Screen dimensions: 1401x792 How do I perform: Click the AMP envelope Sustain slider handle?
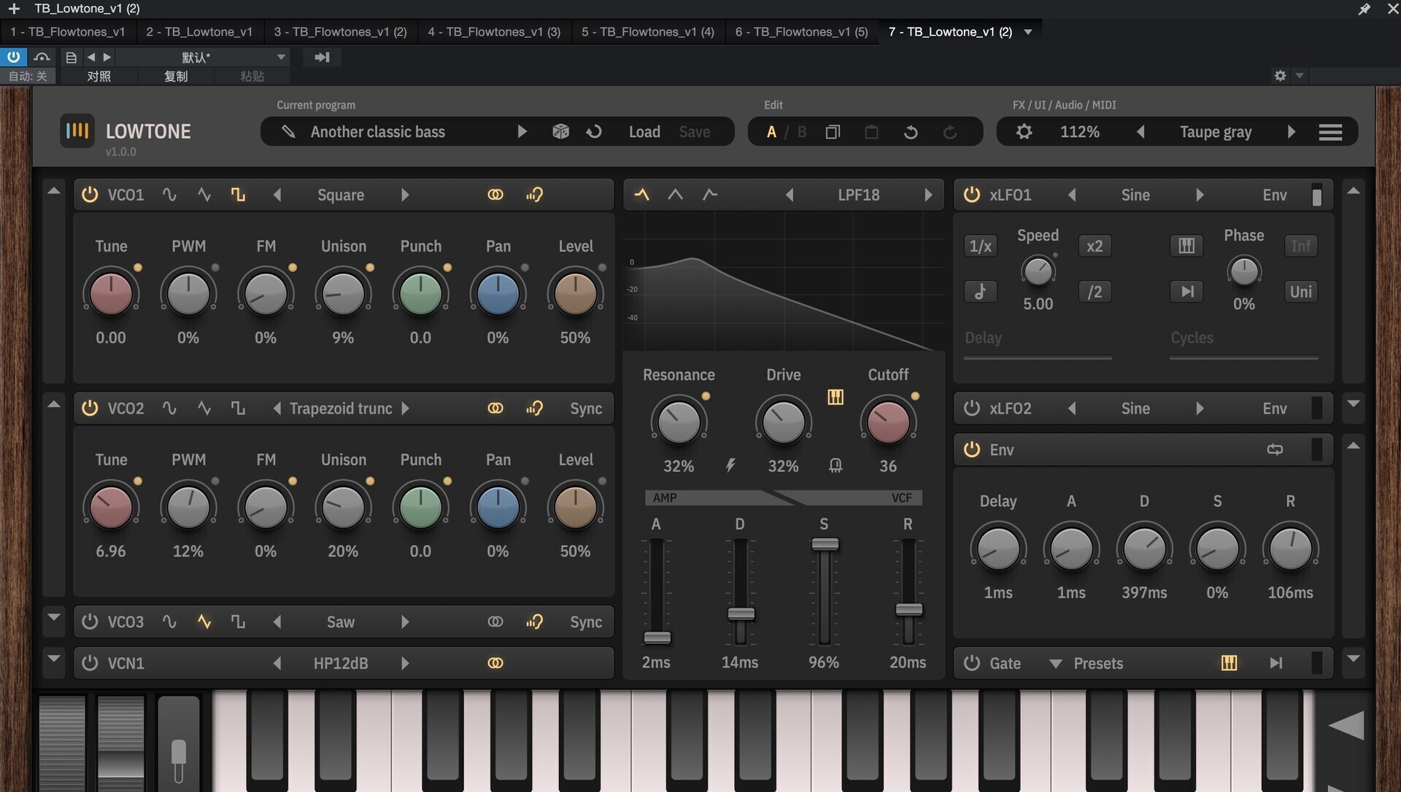coord(825,544)
